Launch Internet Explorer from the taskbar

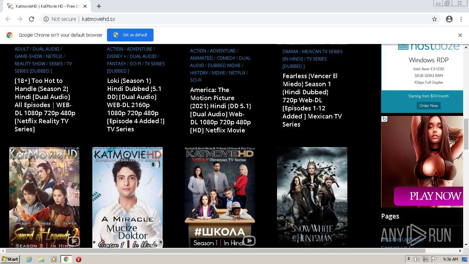(x=29, y=259)
